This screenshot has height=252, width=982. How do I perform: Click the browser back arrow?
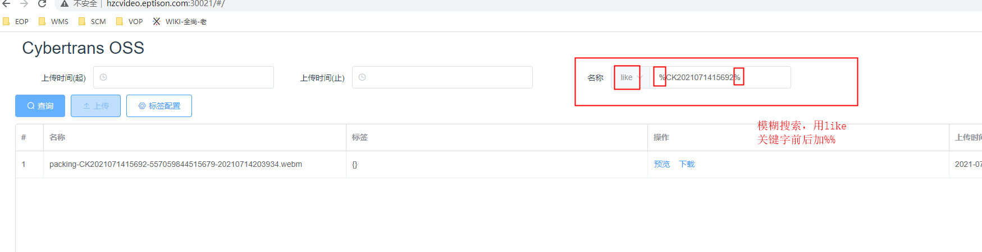point(7,3)
